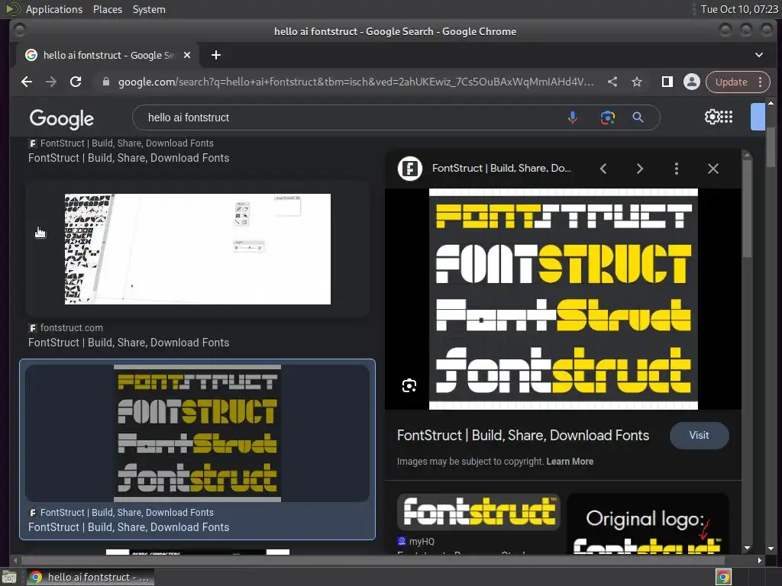Close the image preview panel

713,169
